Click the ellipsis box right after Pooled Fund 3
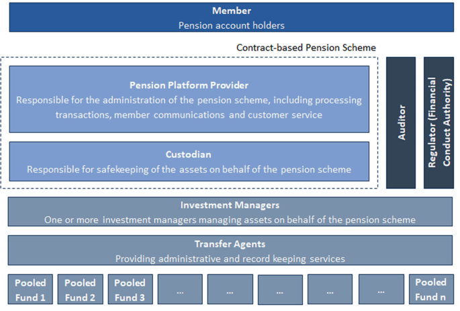This screenshot has width=460, height=311. click(180, 290)
